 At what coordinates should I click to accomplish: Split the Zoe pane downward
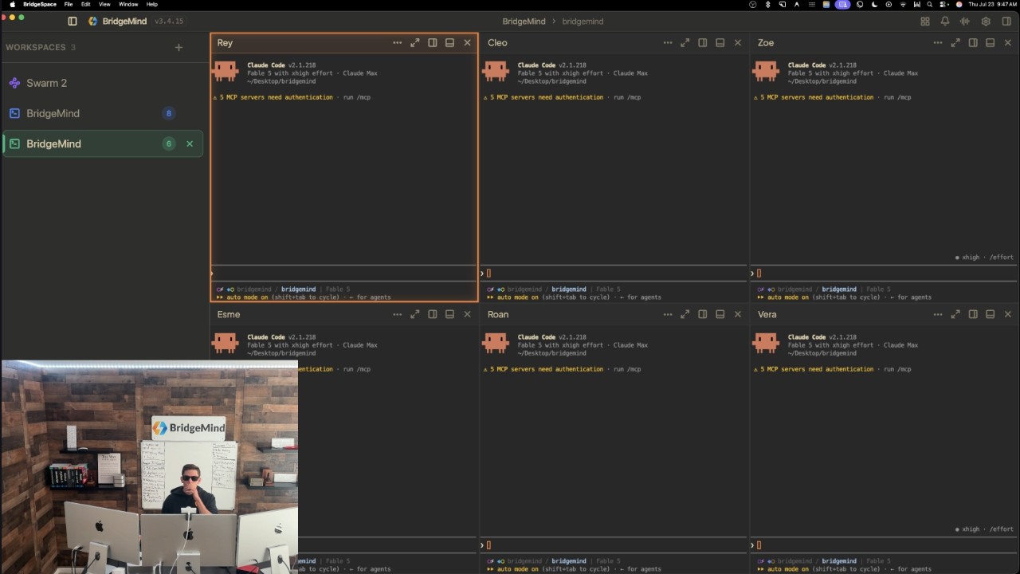pos(990,43)
